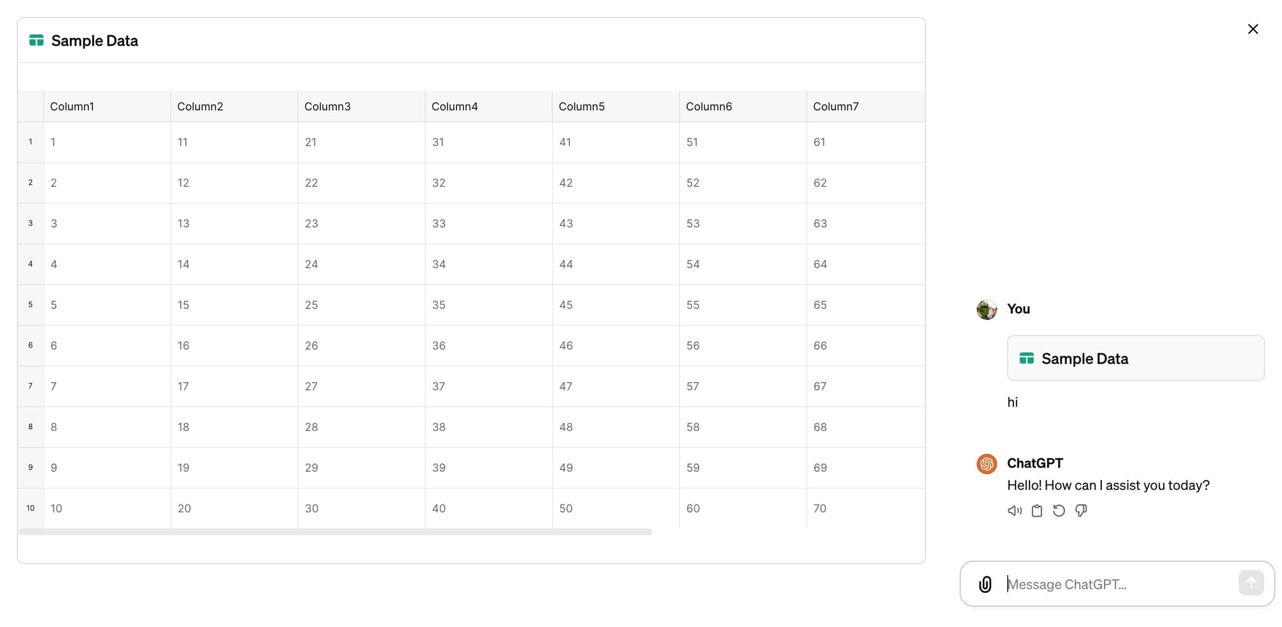Click the thumbs down feedback icon
The width and height of the screenshot is (1282, 627).
click(x=1081, y=511)
